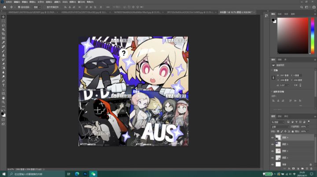Viewport: 317px width, 177px height.
Task: Hide the 背景 layer using its eye icon
Action: pos(273,164)
